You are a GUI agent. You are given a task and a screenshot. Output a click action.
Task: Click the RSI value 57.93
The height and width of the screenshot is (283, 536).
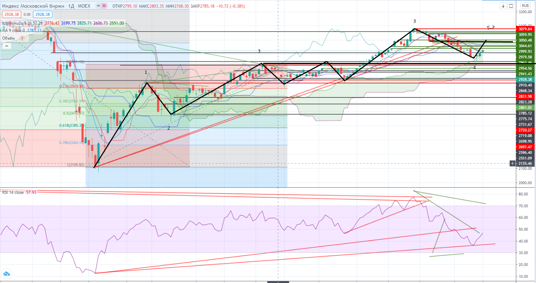pos(31,192)
